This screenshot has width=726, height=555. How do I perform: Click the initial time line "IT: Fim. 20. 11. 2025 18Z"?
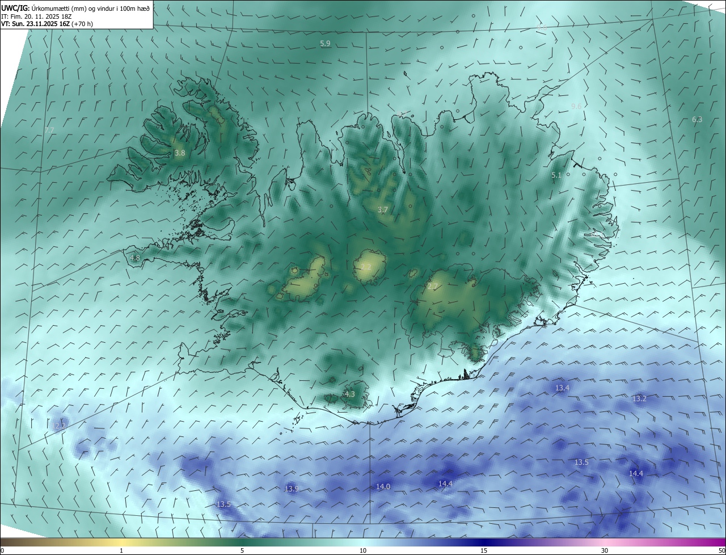pyautogui.click(x=36, y=16)
